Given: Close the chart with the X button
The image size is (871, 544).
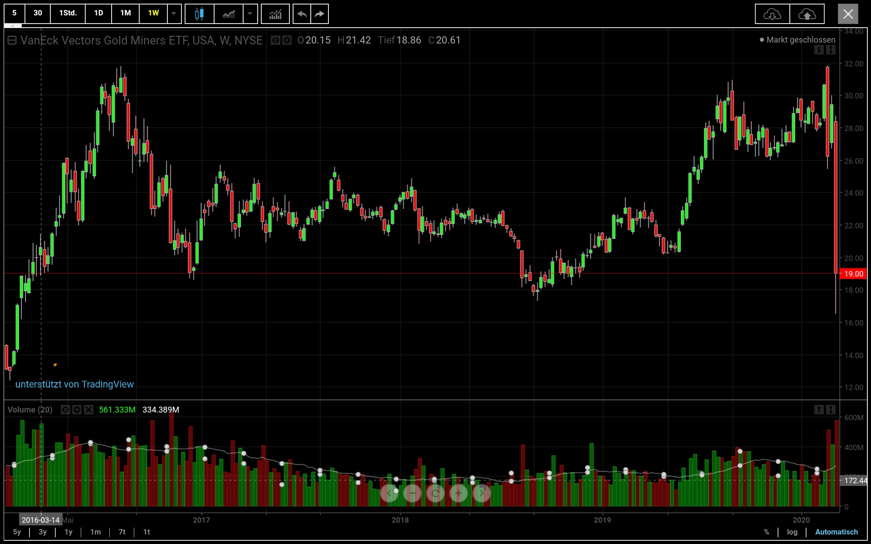Looking at the screenshot, I should point(848,14).
